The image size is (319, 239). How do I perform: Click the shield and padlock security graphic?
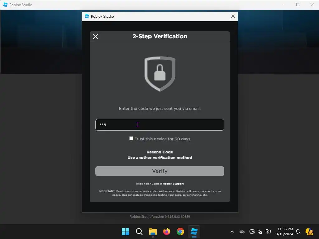point(160,74)
